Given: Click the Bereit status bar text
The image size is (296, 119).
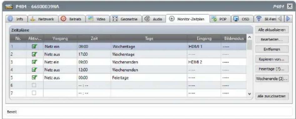Looking at the screenshot, I should [x=12, y=112].
